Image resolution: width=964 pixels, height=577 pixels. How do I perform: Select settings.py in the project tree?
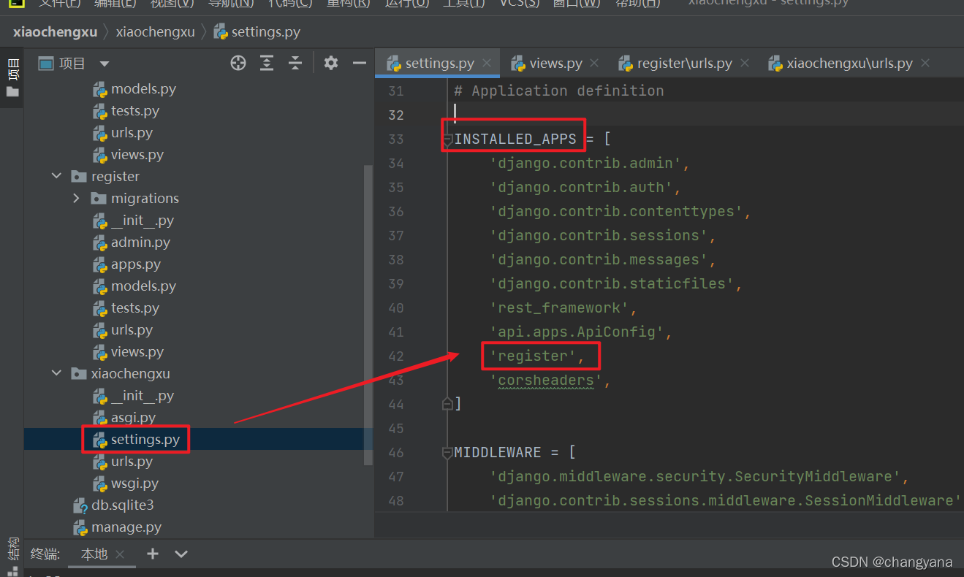pos(145,439)
